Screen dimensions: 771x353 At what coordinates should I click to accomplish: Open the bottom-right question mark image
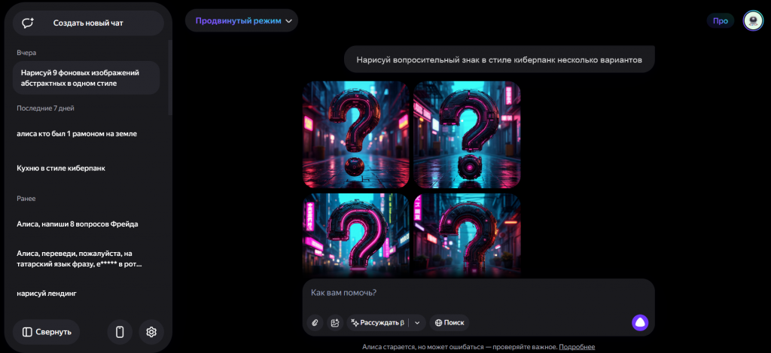pos(467,236)
